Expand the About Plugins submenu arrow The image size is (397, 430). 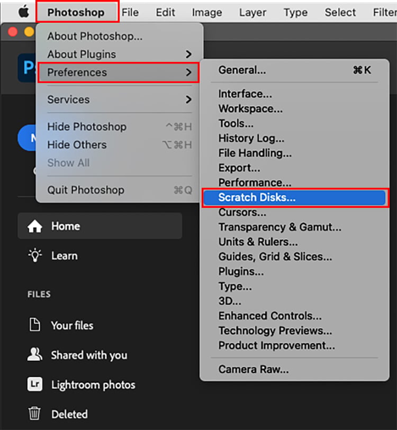[x=188, y=54]
